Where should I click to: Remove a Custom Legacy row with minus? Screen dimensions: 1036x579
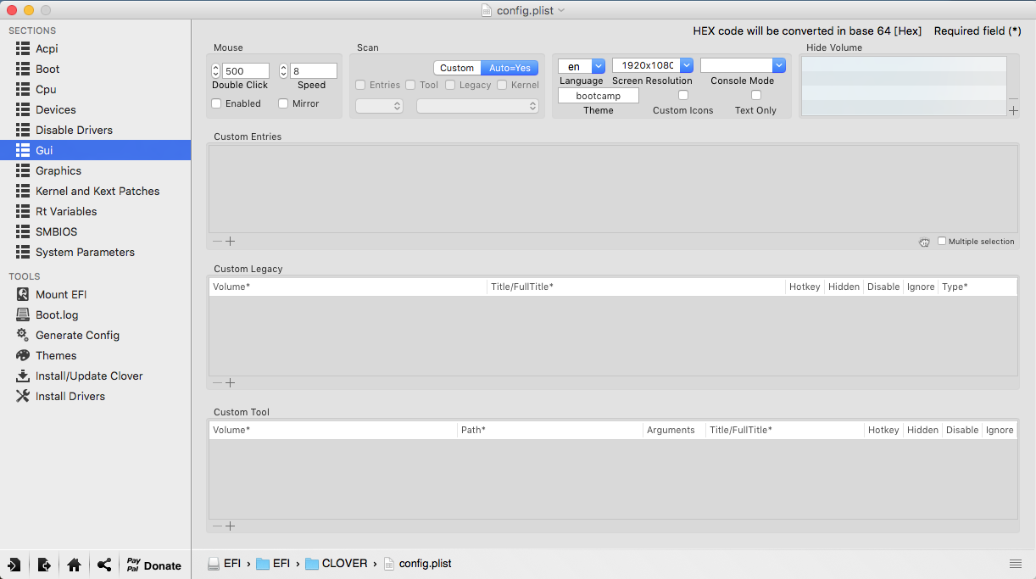tap(217, 383)
